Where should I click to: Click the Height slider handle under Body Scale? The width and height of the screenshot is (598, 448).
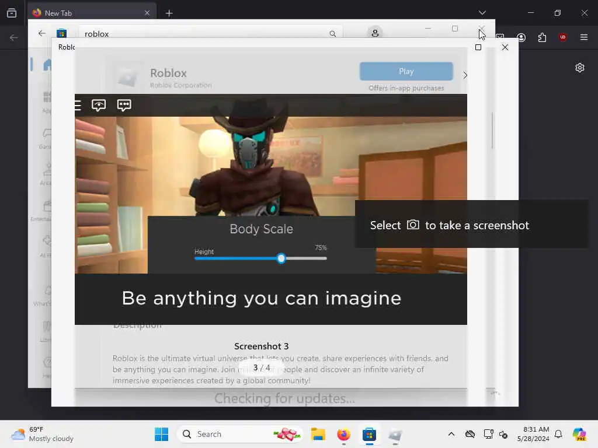[x=281, y=258]
